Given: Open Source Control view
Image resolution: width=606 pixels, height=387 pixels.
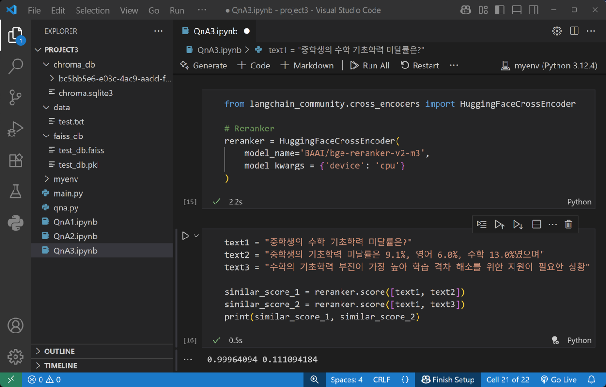Looking at the screenshot, I should tap(15, 97).
